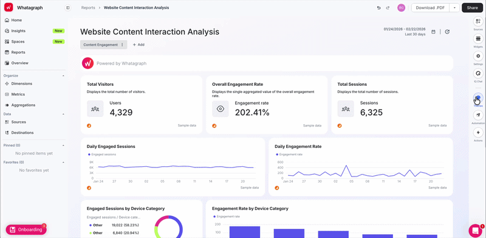
Task: Click the 4,329 Users value
Action: pos(121,113)
